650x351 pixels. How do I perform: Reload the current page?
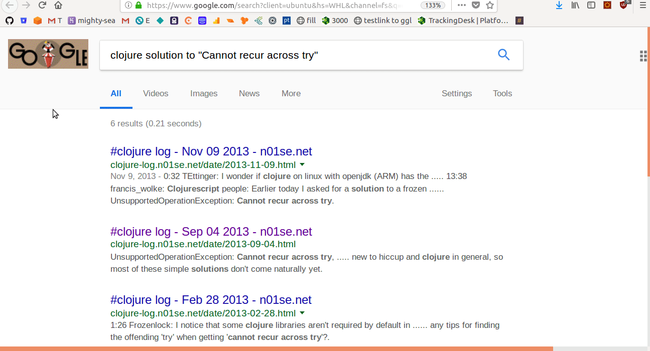pos(42,5)
